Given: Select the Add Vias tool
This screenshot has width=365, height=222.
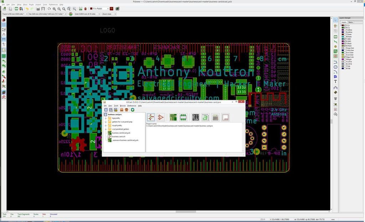Looking at the screenshot, I should tap(335, 47).
